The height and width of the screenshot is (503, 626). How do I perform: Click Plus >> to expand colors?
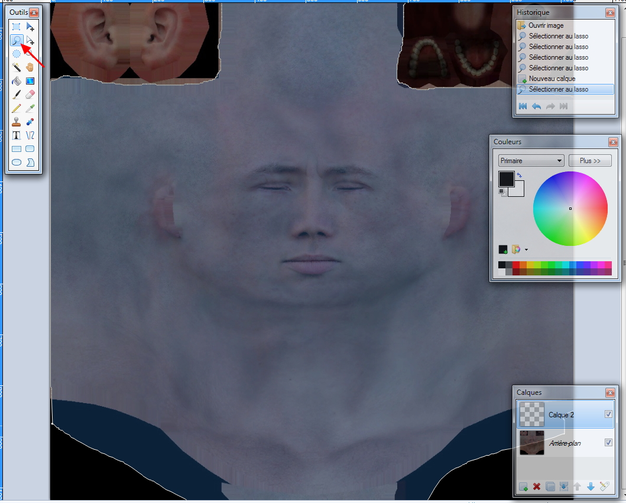[x=589, y=161]
